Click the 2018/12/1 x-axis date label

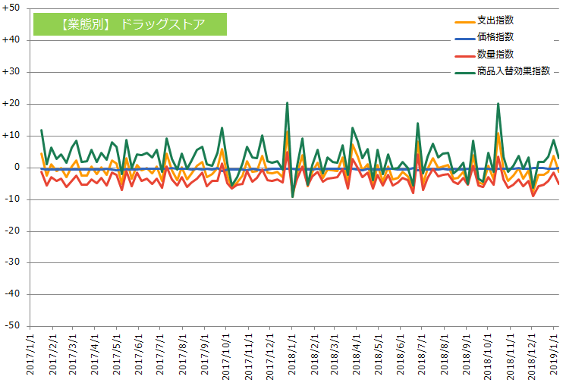click(532, 357)
